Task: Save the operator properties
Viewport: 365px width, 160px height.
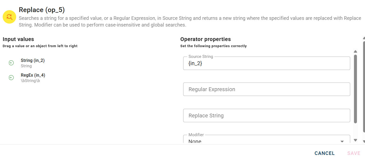Action: tap(353, 153)
